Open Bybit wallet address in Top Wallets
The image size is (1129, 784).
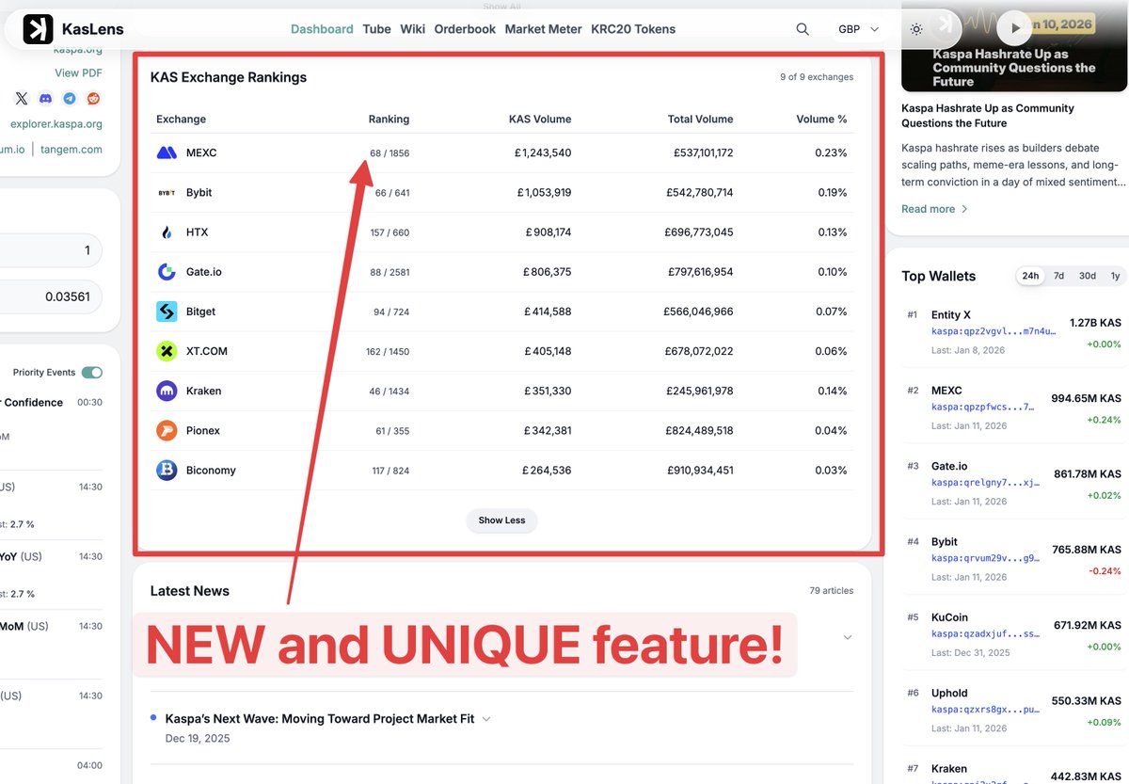[985, 558]
